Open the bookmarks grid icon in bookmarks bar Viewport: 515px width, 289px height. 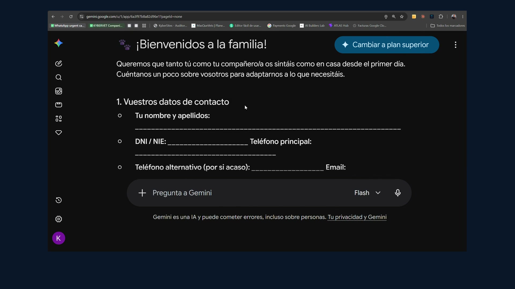tap(144, 26)
